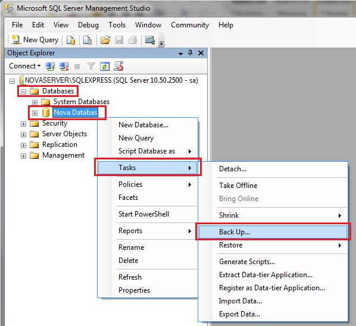Screen dimensions: 356x326
Task: Choose Start PowerShell
Action: [148, 214]
